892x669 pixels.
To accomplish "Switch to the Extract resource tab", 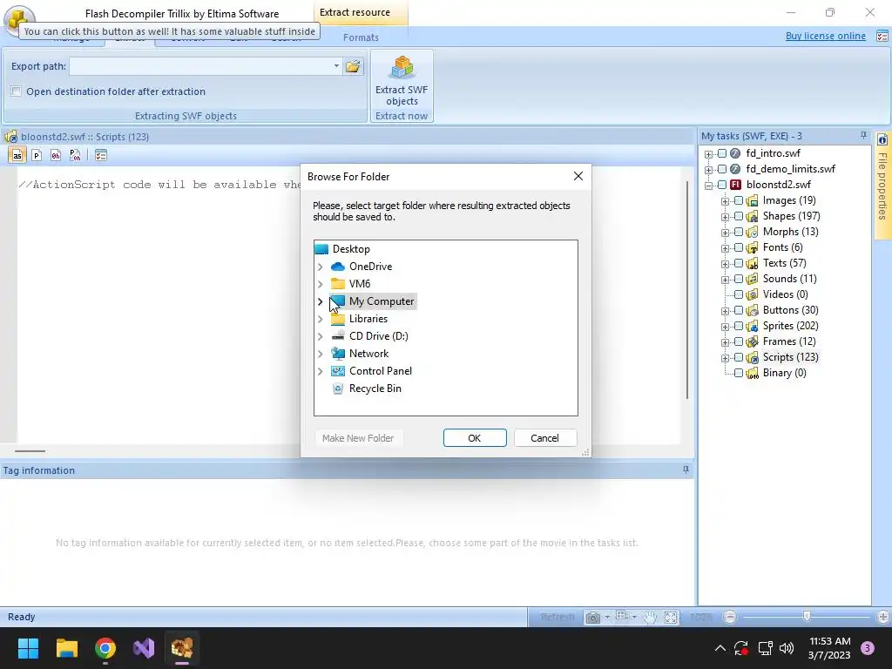I will pos(355,12).
